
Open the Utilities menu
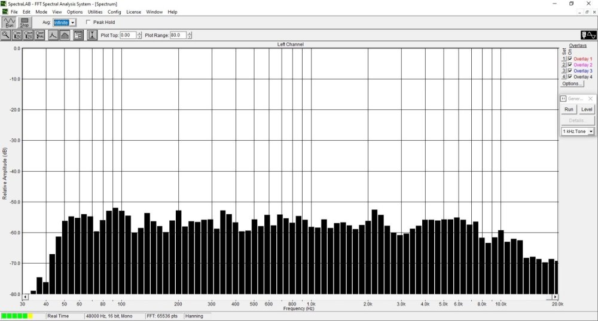click(95, 12)
